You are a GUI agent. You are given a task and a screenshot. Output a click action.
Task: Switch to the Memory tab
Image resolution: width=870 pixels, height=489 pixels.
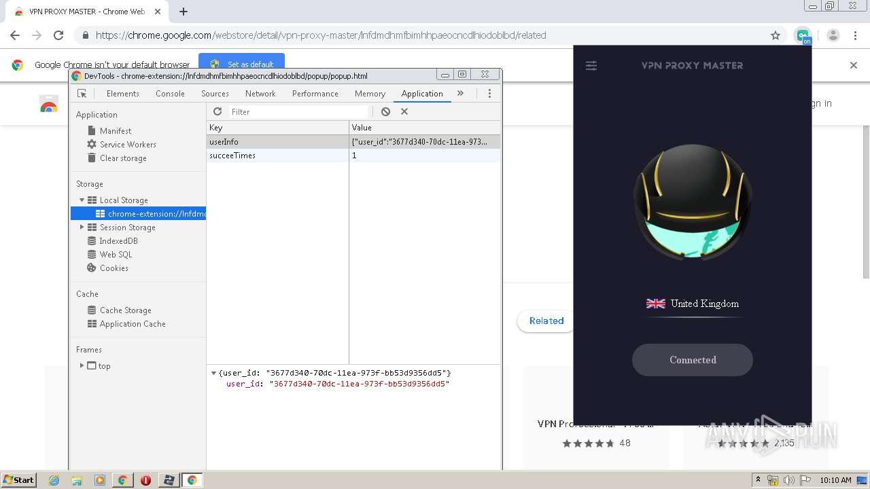point(370,94)
